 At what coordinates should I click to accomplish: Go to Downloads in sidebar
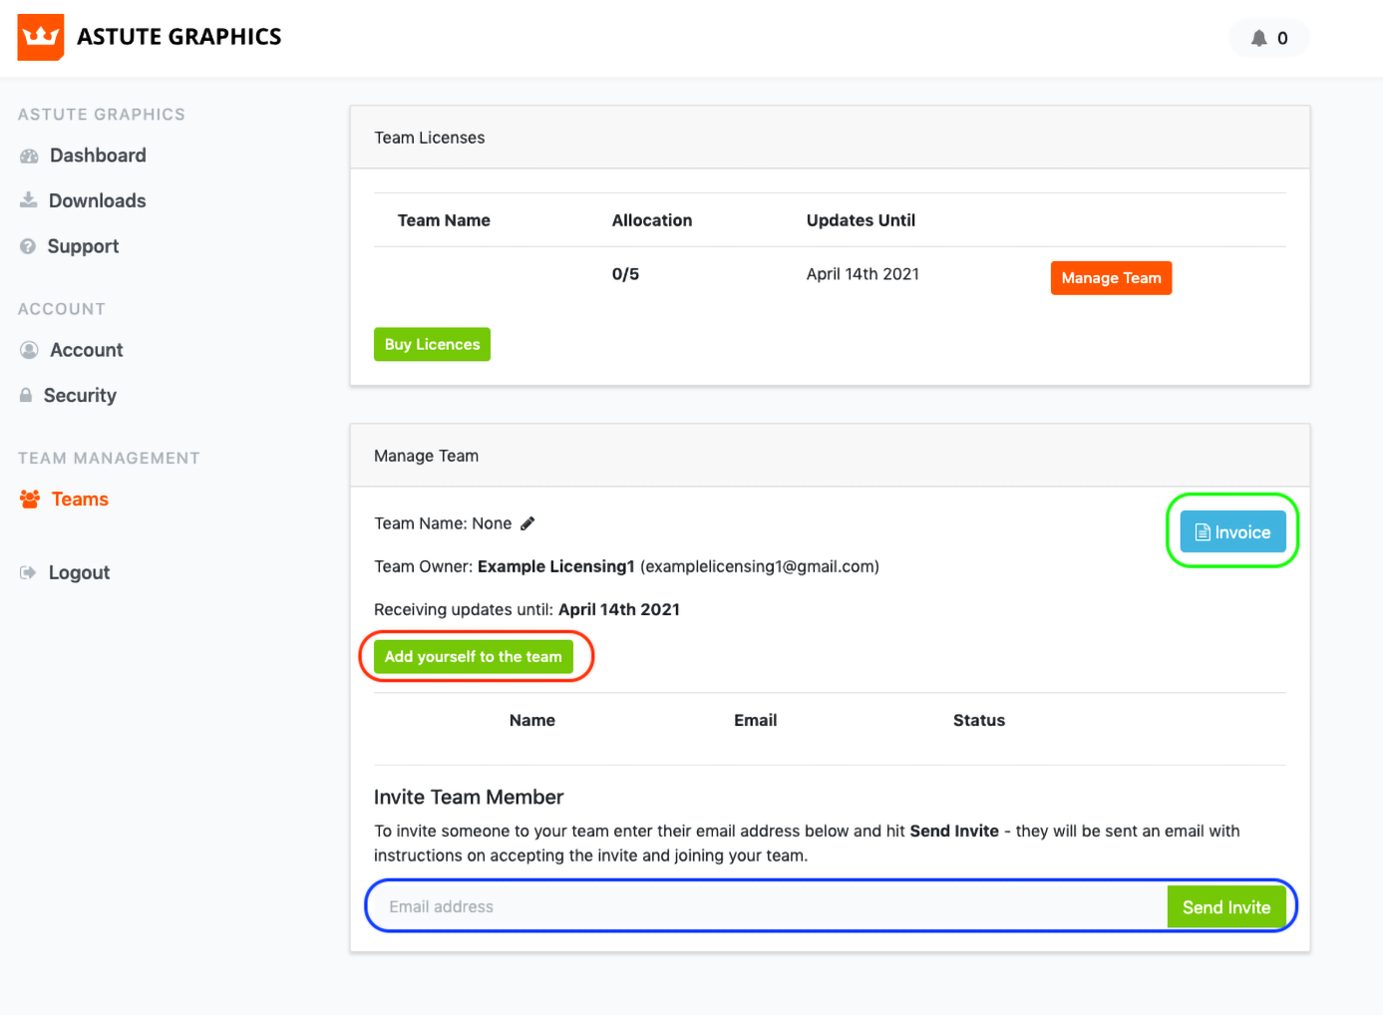(x=97, y=200)
